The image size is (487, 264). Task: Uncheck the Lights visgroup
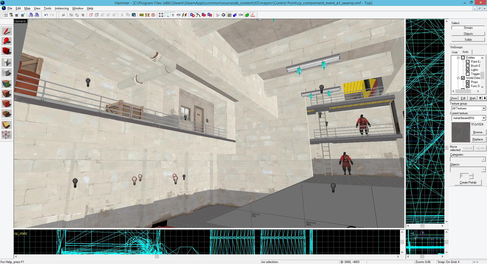tap(468, 70)
